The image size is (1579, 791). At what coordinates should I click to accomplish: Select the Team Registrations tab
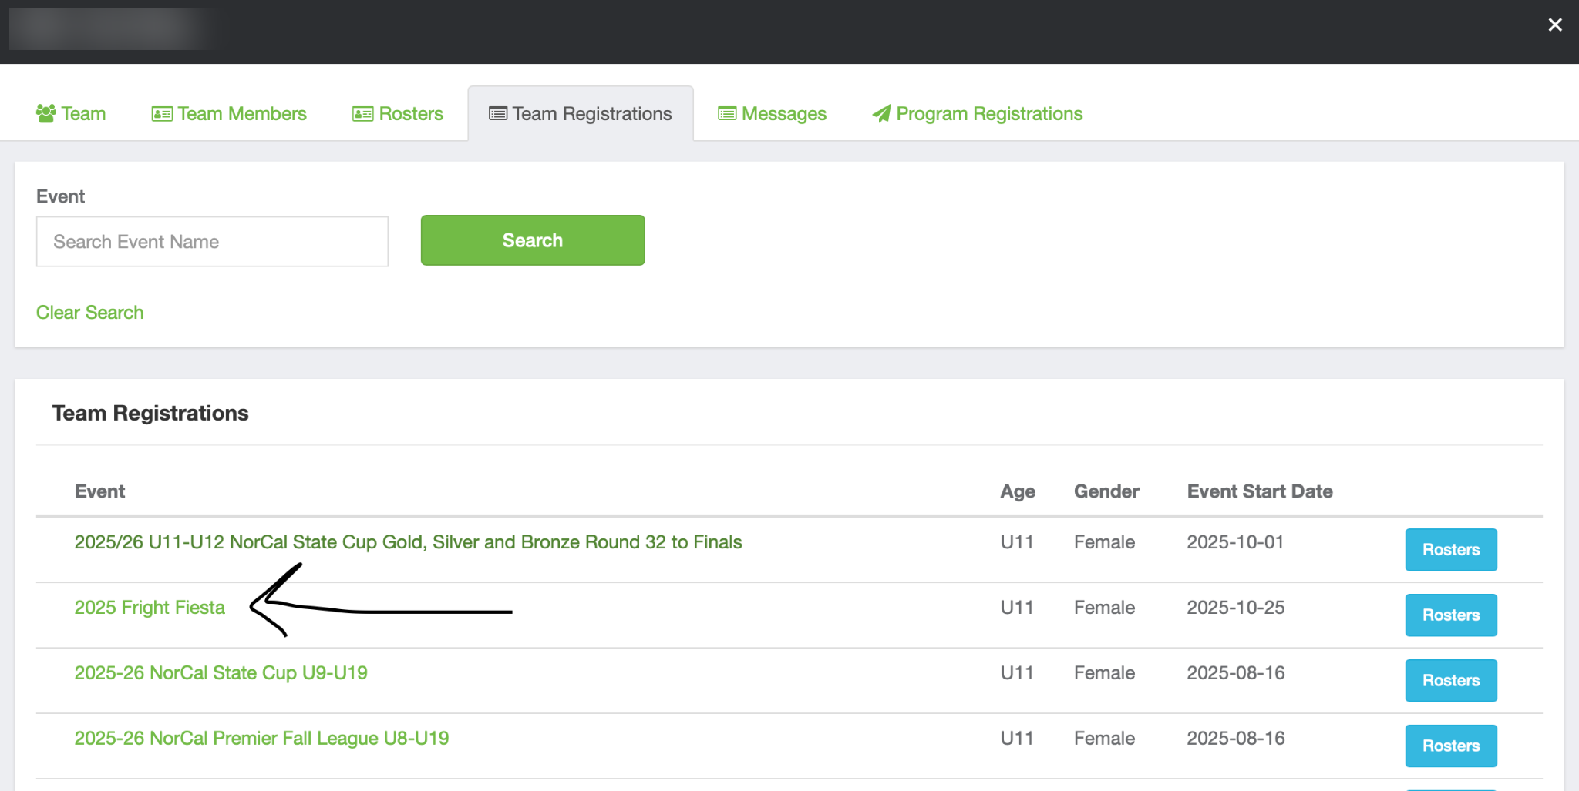click(581, 114)
